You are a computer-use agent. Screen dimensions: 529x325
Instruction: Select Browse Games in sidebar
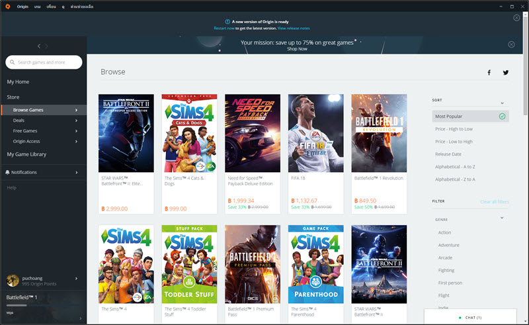44,110
